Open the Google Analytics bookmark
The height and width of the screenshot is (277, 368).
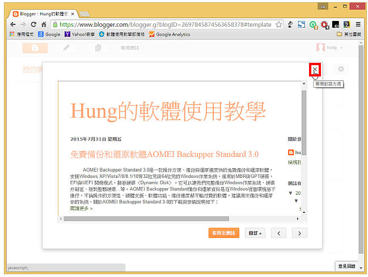[x=170, y=34]
